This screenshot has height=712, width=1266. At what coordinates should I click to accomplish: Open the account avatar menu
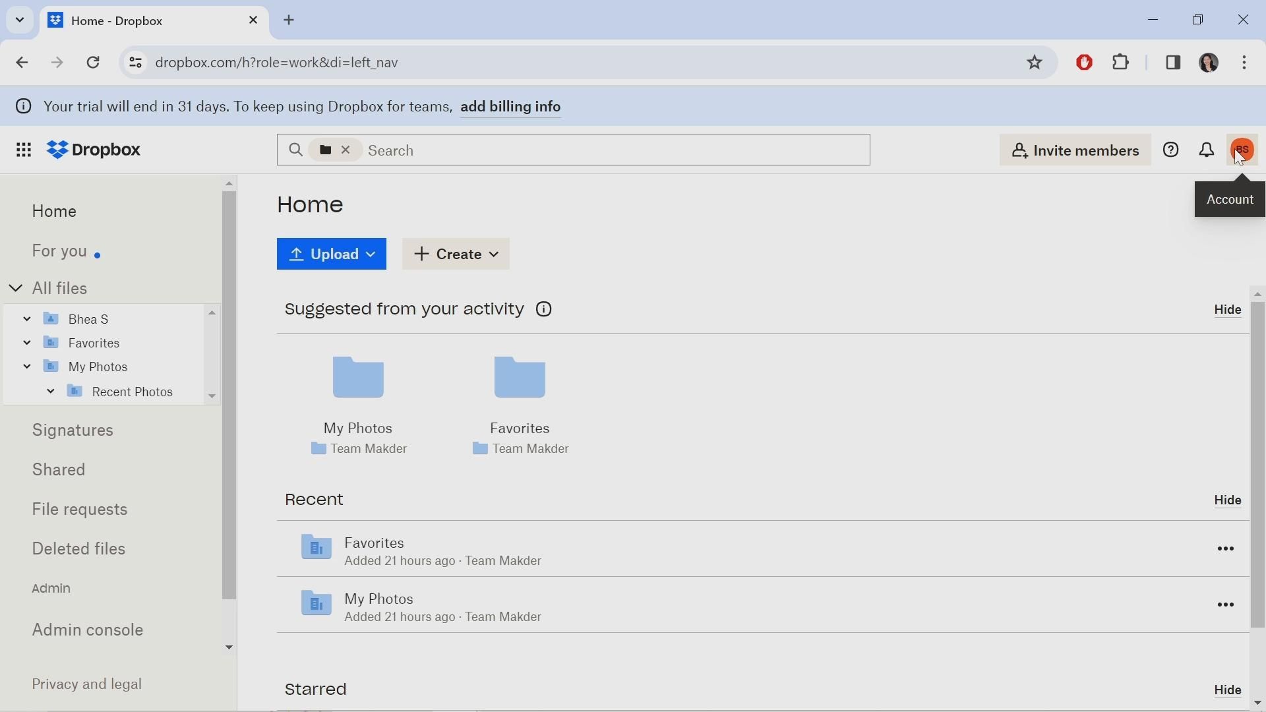click(1243, 150)
